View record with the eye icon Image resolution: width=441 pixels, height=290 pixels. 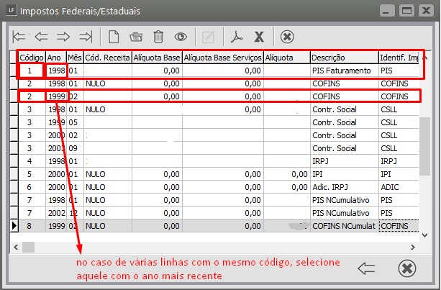tap(181, 37)
